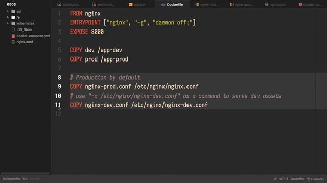
Task: Expand the kubernetes folder chevron
Action: 8,23
